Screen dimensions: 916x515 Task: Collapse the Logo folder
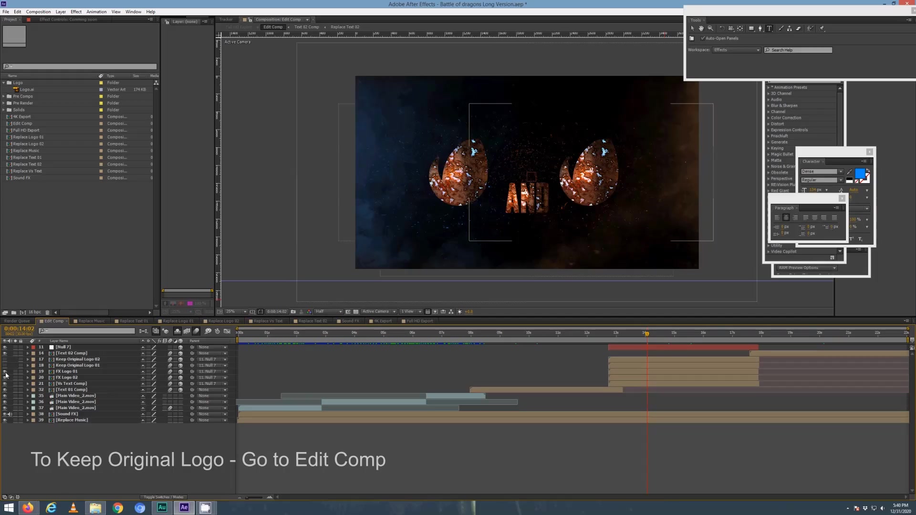pyautogui.click(x=3, y=83)
